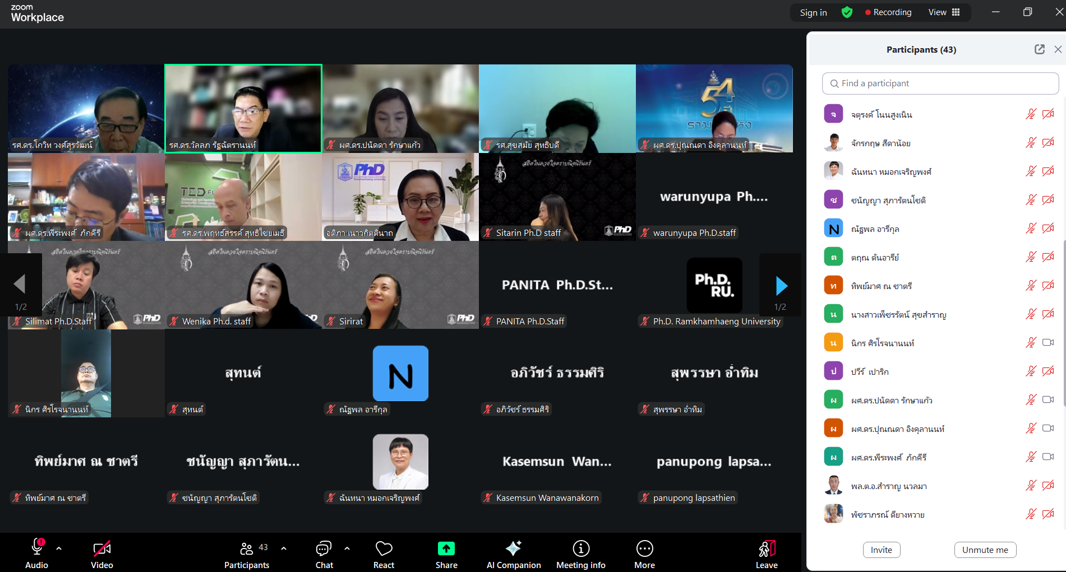Image resolution: width=1066 pixels, height=572 pixels.
Task: Click the Unmute me button
Action: pos(985,550)
